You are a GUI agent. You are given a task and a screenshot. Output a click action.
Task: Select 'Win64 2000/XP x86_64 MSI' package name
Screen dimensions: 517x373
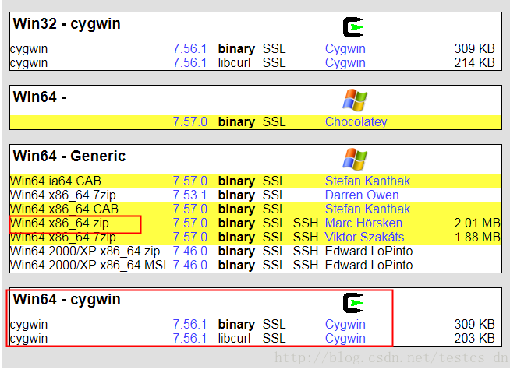[x=88, y=265]
